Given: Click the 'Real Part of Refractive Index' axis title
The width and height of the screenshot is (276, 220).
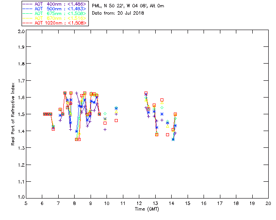Looking at the screenshot, I should [x=13, y=114].
